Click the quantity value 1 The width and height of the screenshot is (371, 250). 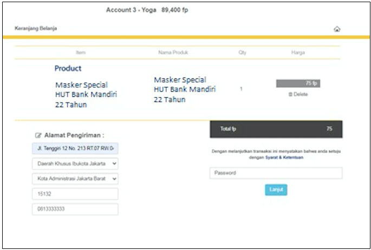(241, 89)
